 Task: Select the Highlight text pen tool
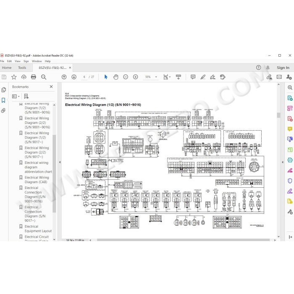pos(203,77)
